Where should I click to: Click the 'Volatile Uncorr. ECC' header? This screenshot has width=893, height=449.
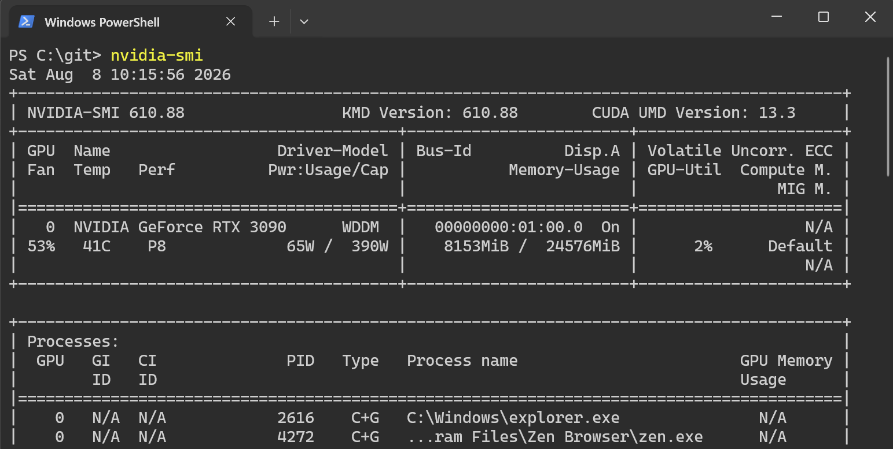click(x=740, y=151)
